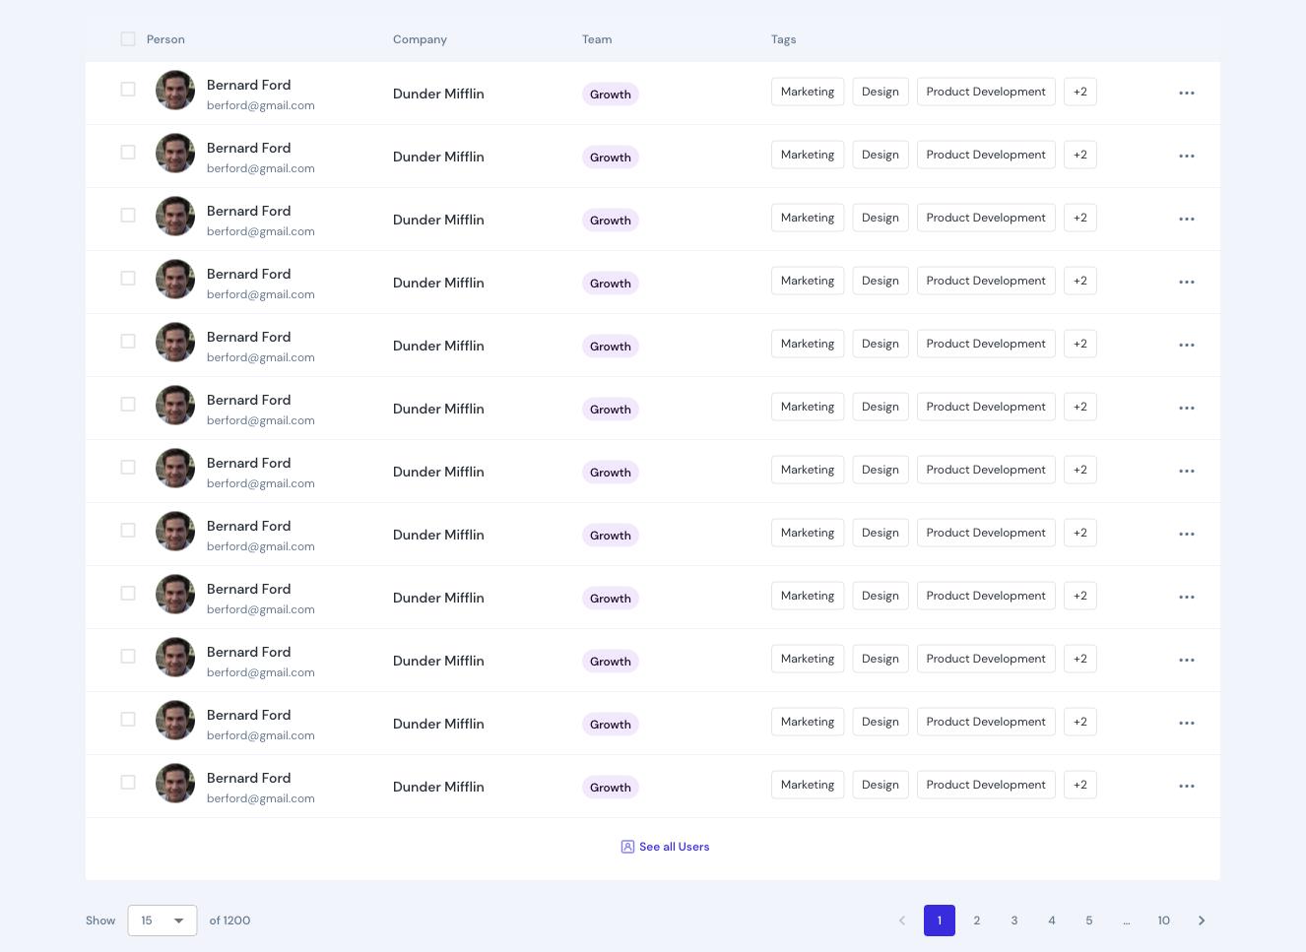The width and height of the screenshot is (1306, 952).
Task: Open the three-dot menu on the fifth row
Action: [x=1186, y=345]
